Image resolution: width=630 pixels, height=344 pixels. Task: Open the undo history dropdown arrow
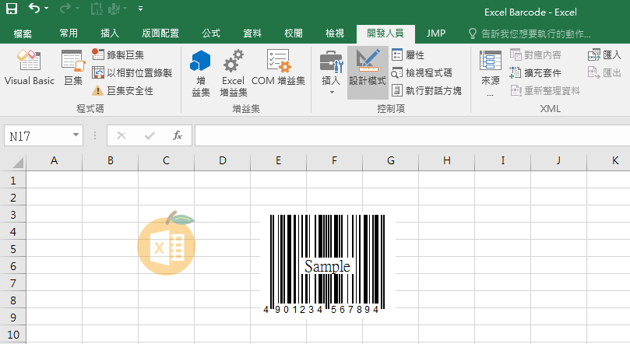46,9
